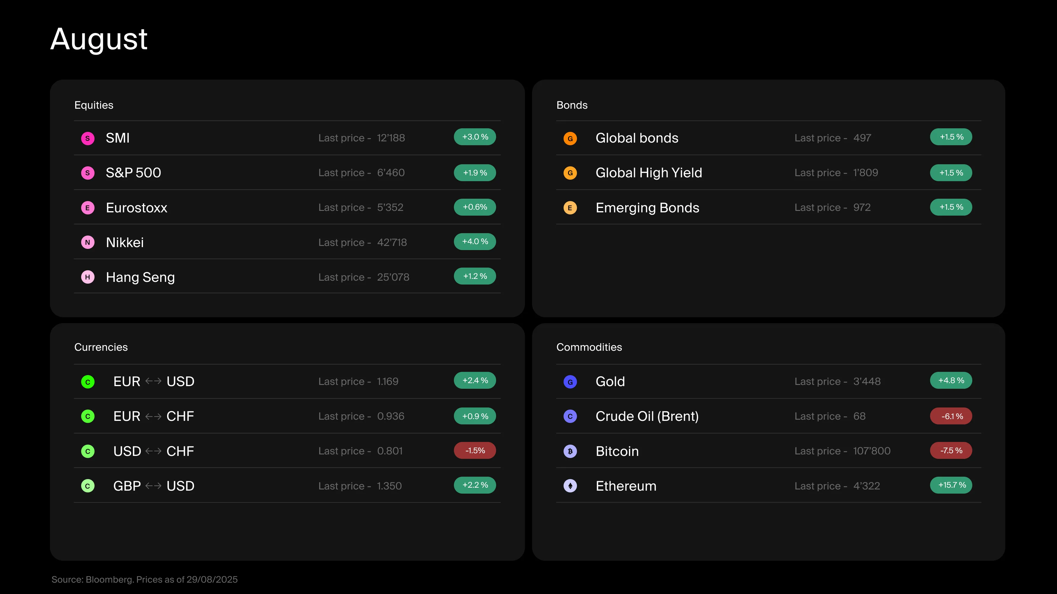Viewport: 1057px width, 594px height.
Task: Click the SMI pink S icon
Action: (87, 138)
